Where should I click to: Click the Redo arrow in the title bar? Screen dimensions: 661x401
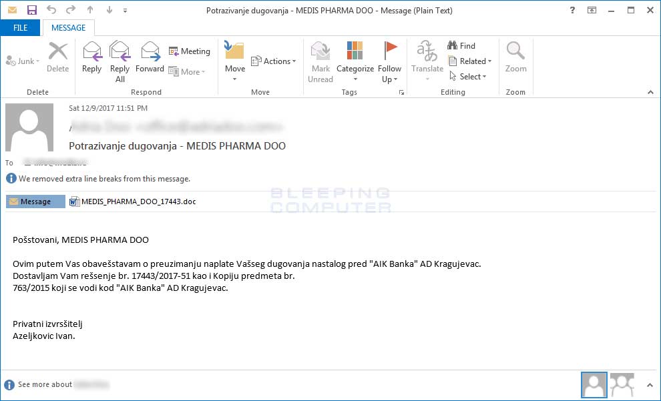(x=70, y=10)
